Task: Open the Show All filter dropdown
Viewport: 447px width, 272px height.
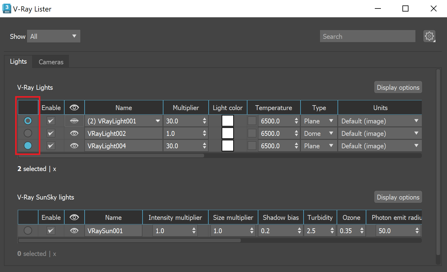Action: click(x=54, y=36)
